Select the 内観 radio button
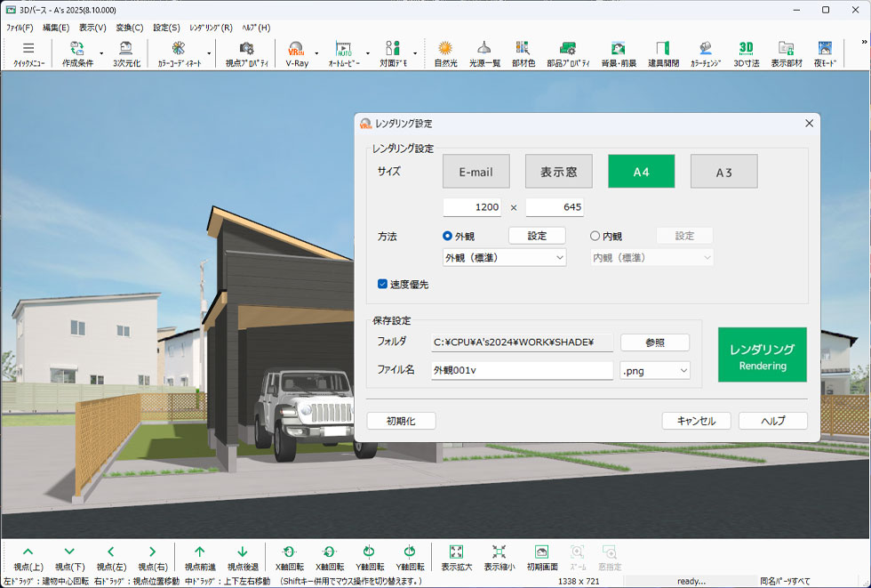 [x=595, y=237]
